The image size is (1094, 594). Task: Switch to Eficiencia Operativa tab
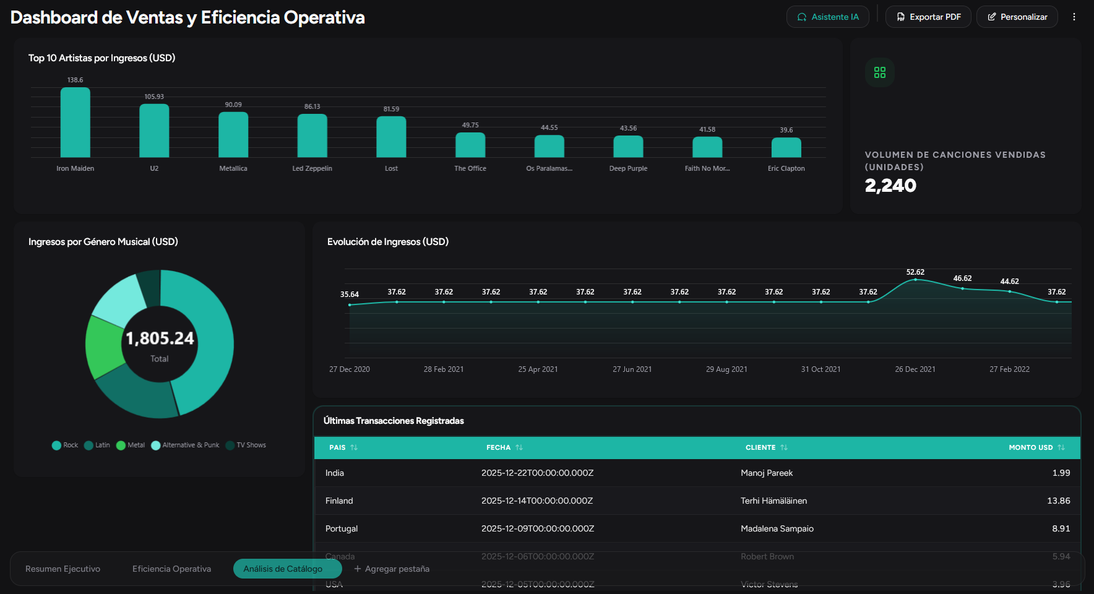[171, 569]
